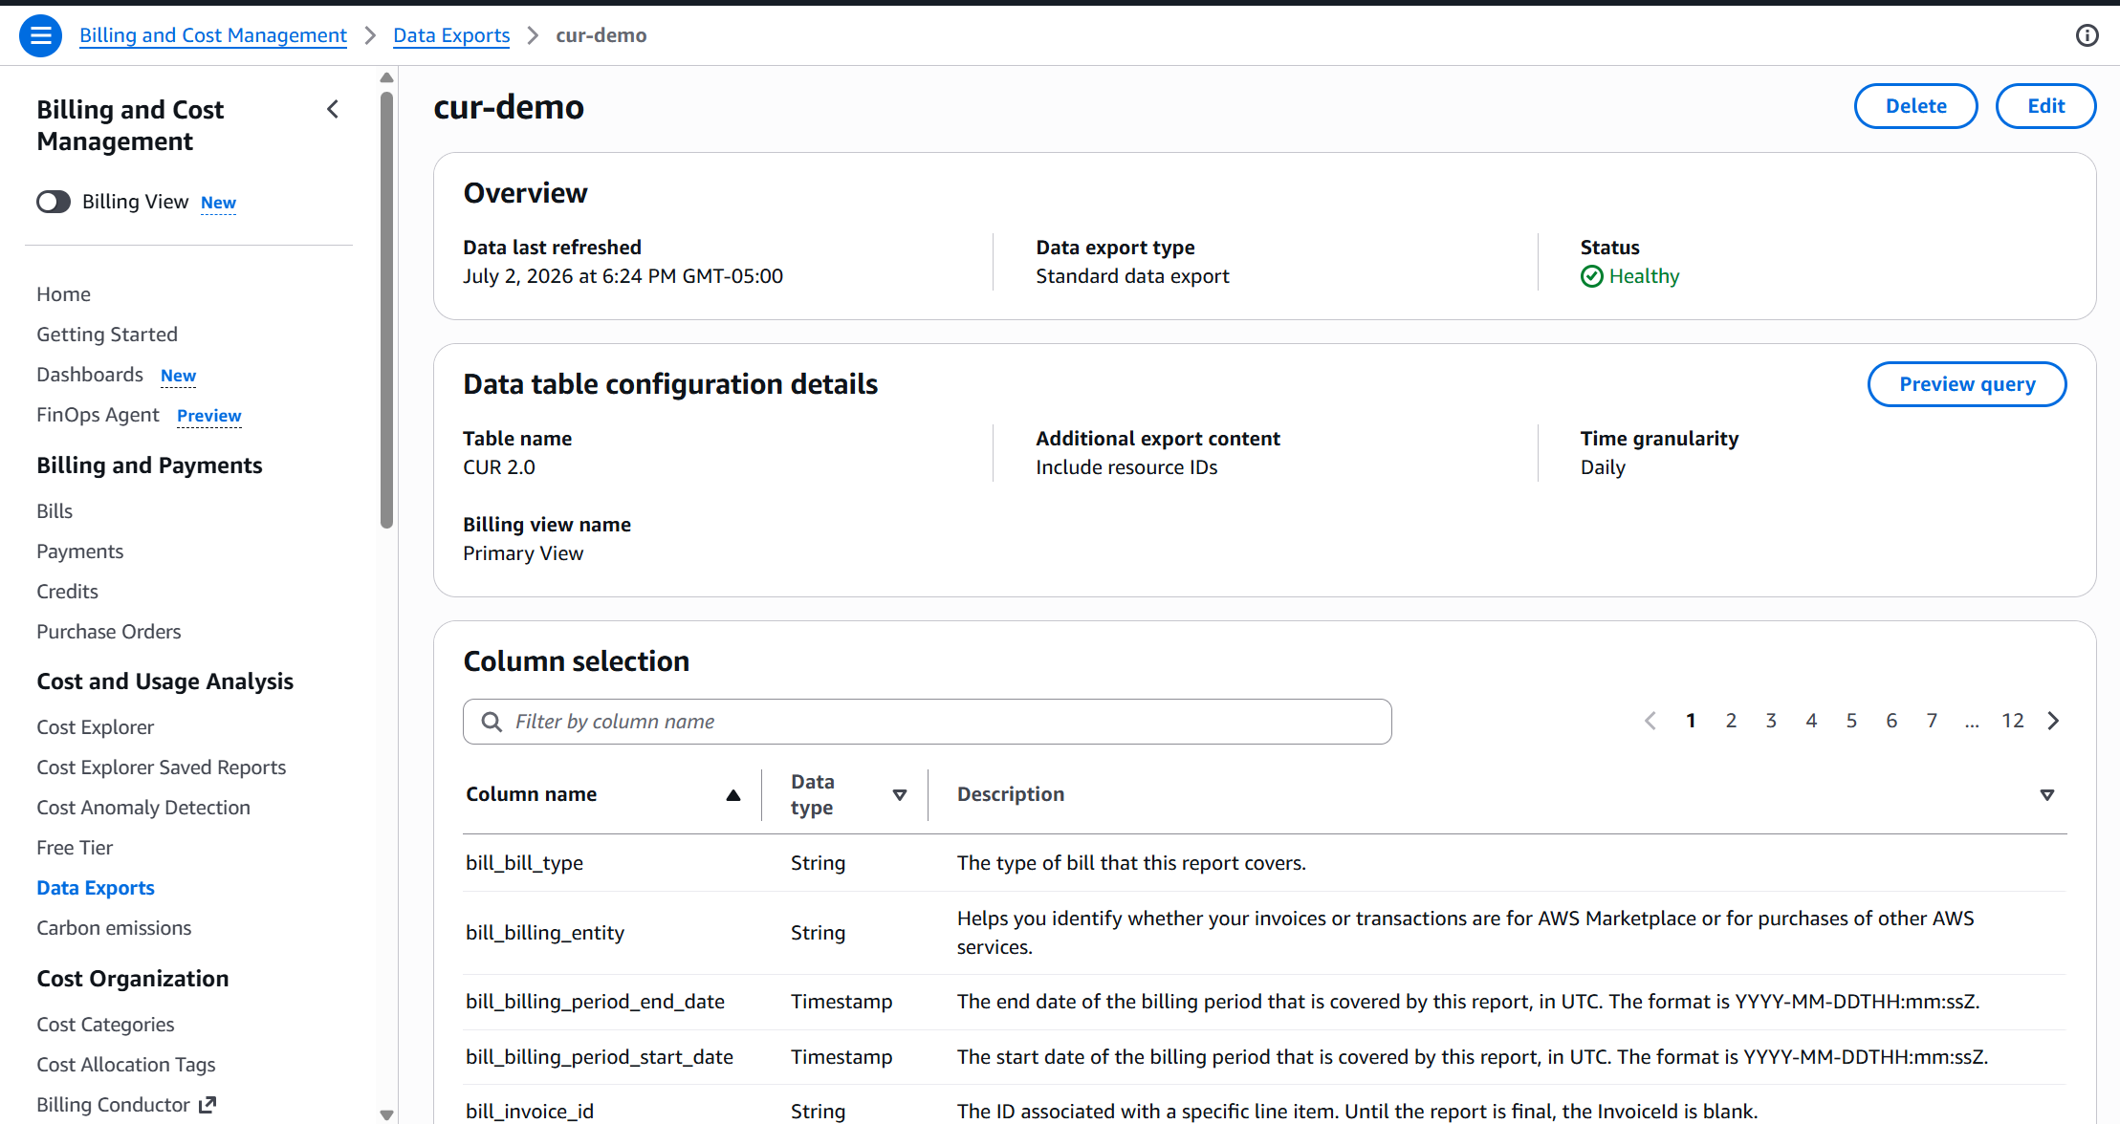Click the sidebar scroll up arrow
The width and height of the screenshot is (2120, 1124).
[386, 77]
